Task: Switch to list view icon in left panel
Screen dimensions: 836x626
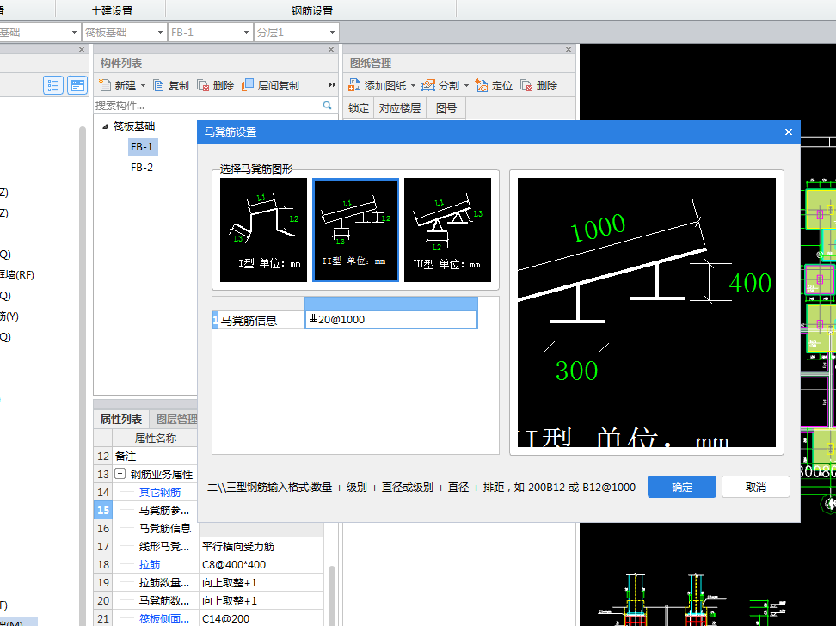Action: (x=53, y=85)
